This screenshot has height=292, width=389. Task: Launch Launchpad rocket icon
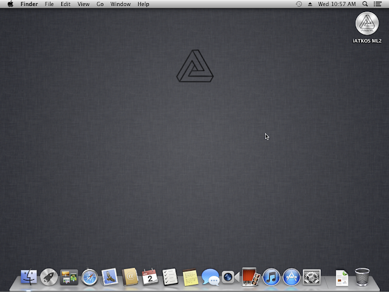[49, 277]
